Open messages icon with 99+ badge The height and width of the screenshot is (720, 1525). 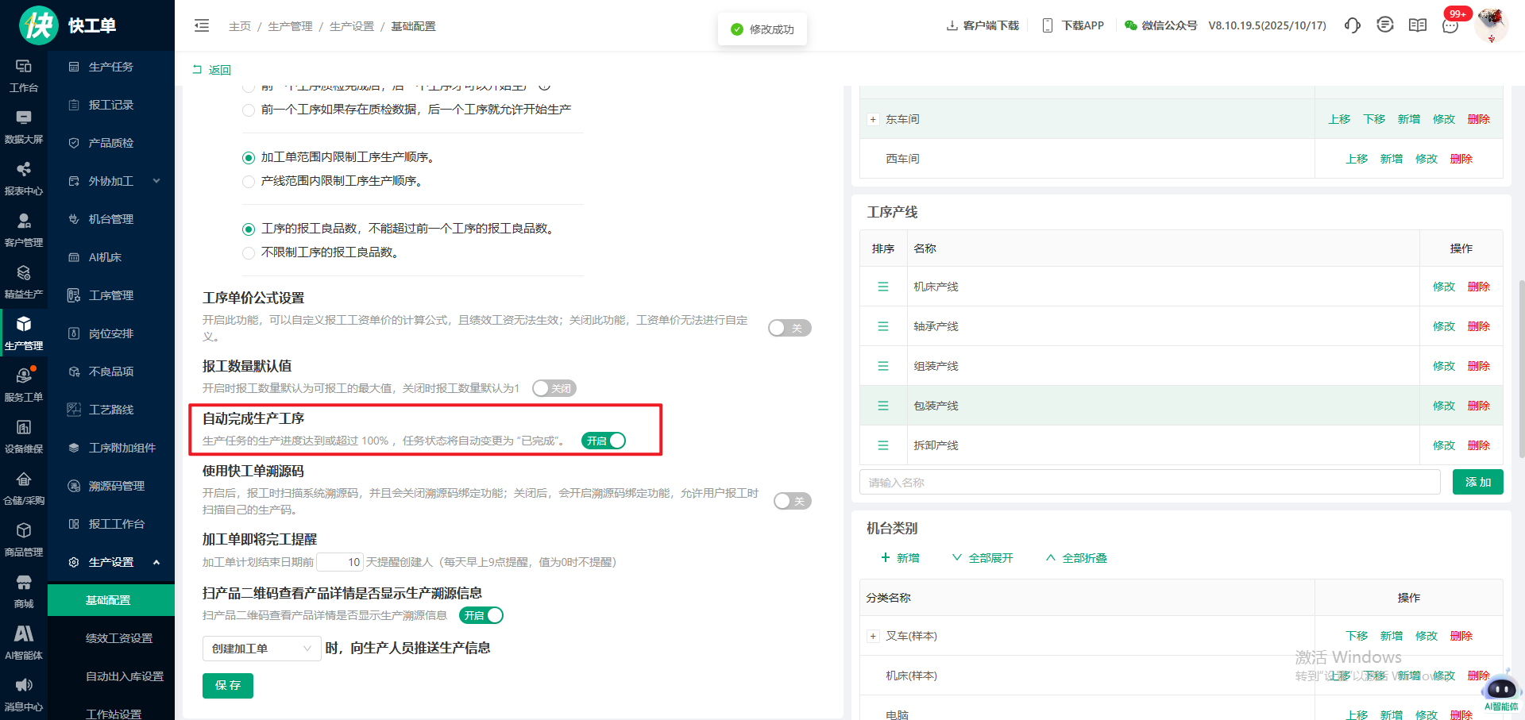pyautogui.click(x=1450, y=25)
